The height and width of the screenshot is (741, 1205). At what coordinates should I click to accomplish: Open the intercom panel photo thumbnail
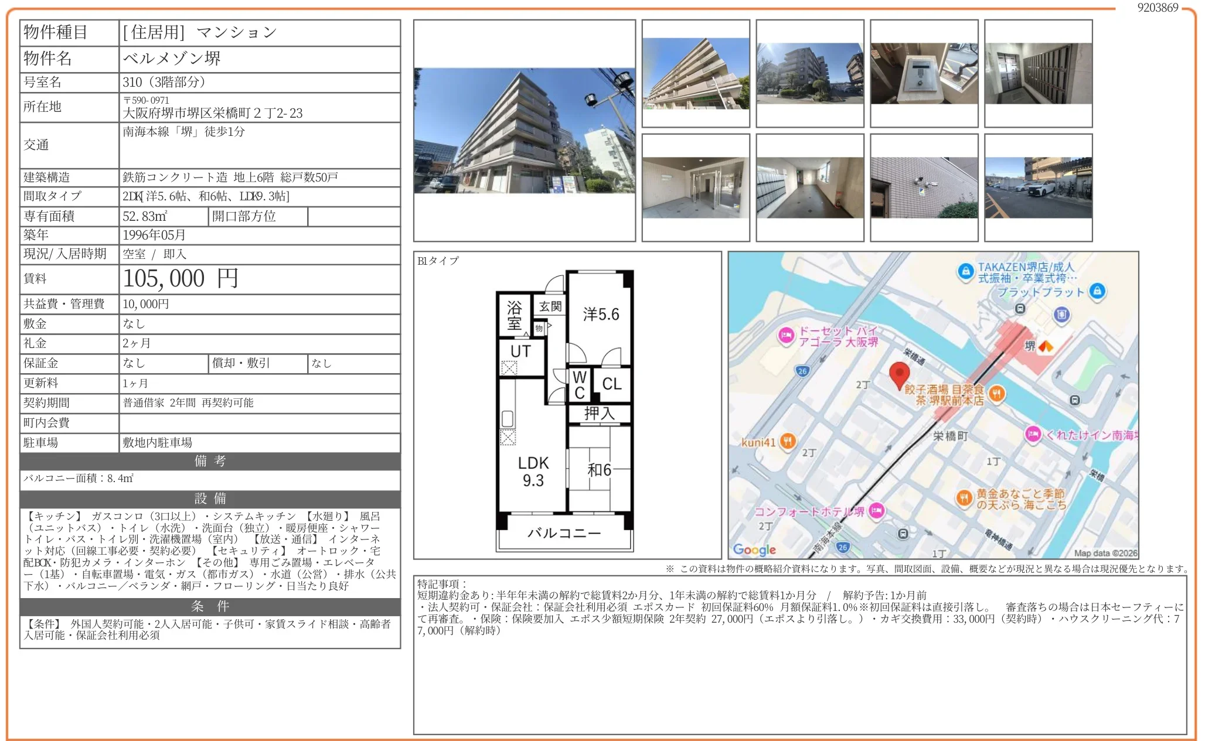(x=924, y=73)
